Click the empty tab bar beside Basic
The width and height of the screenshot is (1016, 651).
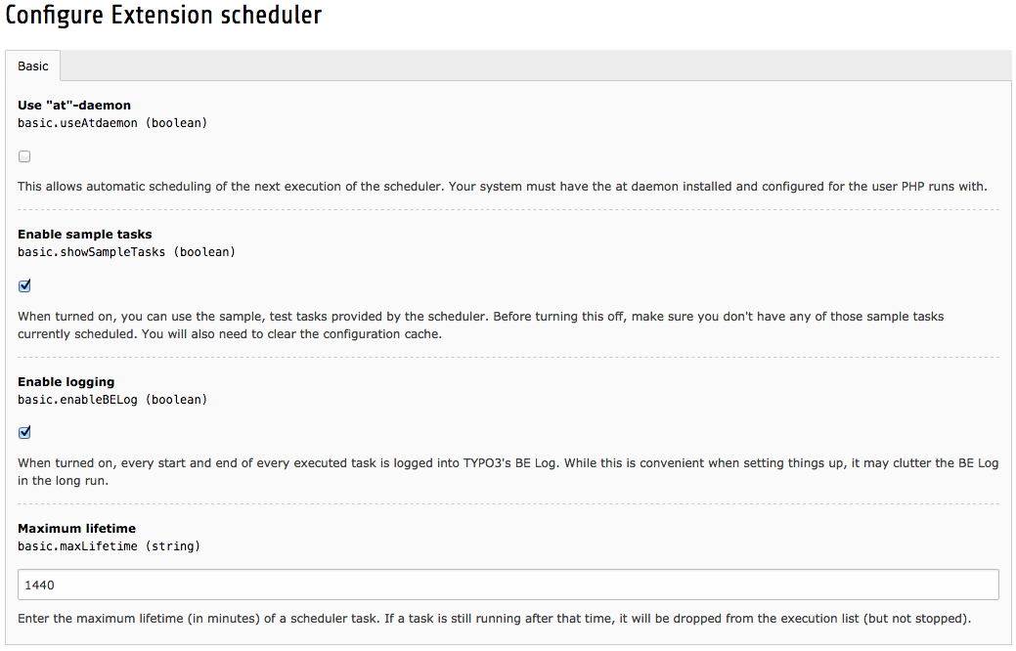536,66
